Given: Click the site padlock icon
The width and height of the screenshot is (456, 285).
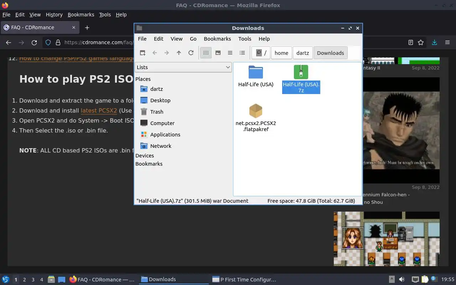Looking at the screenshot, I should pos(58,42).
